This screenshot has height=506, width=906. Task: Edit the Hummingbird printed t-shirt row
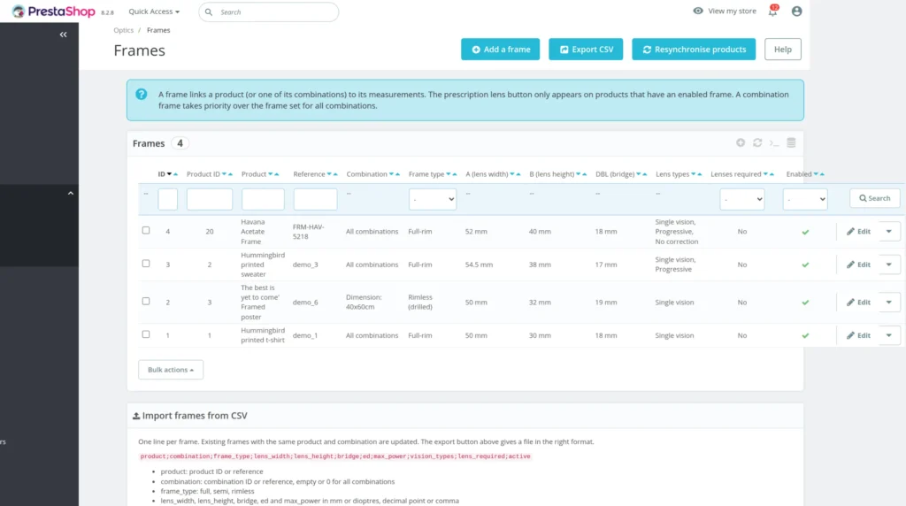[x=858, y=335]
